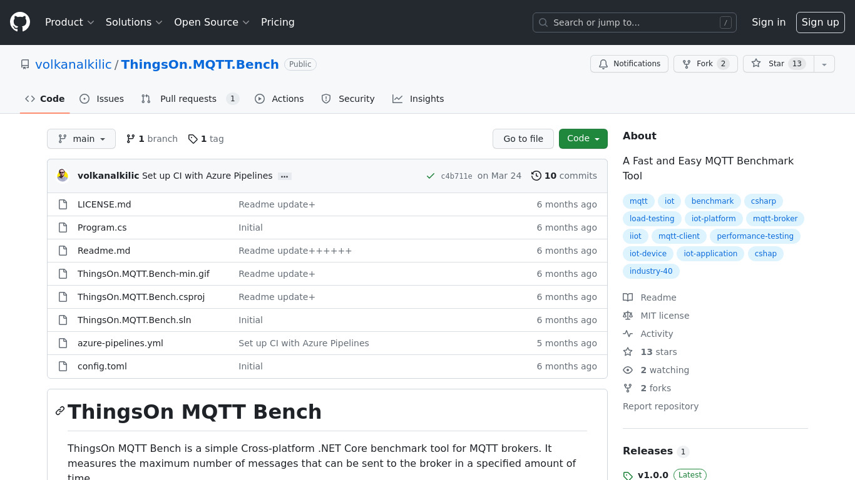Screen dimensions: 855x480
Task: Focus the Search or jump to field
Action: (634, 22)
